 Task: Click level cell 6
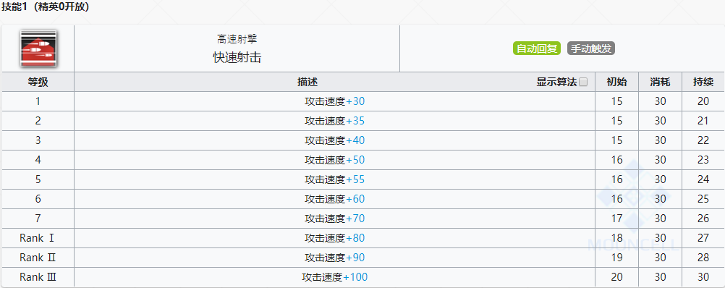pyautogui.click(x=38, y=199)
